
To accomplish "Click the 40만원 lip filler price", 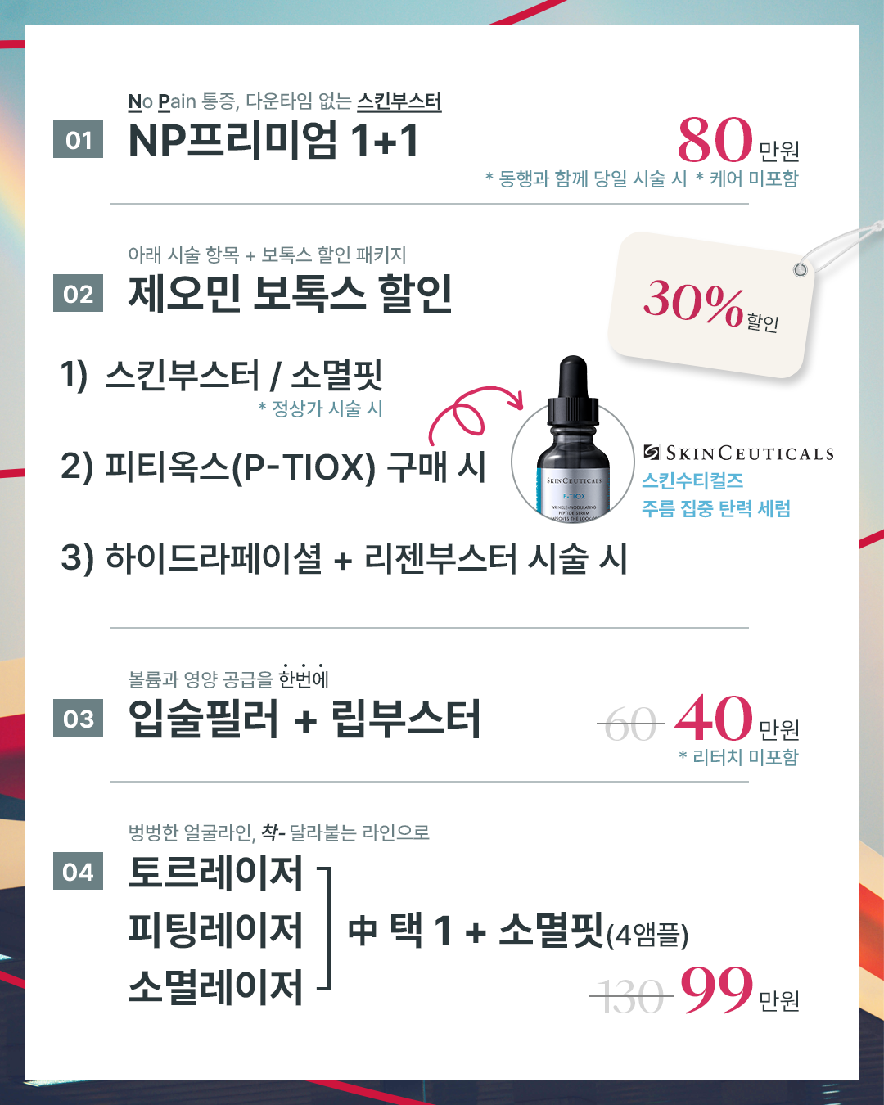I will (737, 719).
